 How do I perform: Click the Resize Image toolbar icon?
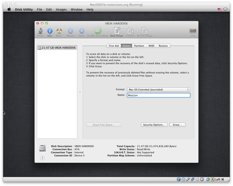click(x=145, y=31)
